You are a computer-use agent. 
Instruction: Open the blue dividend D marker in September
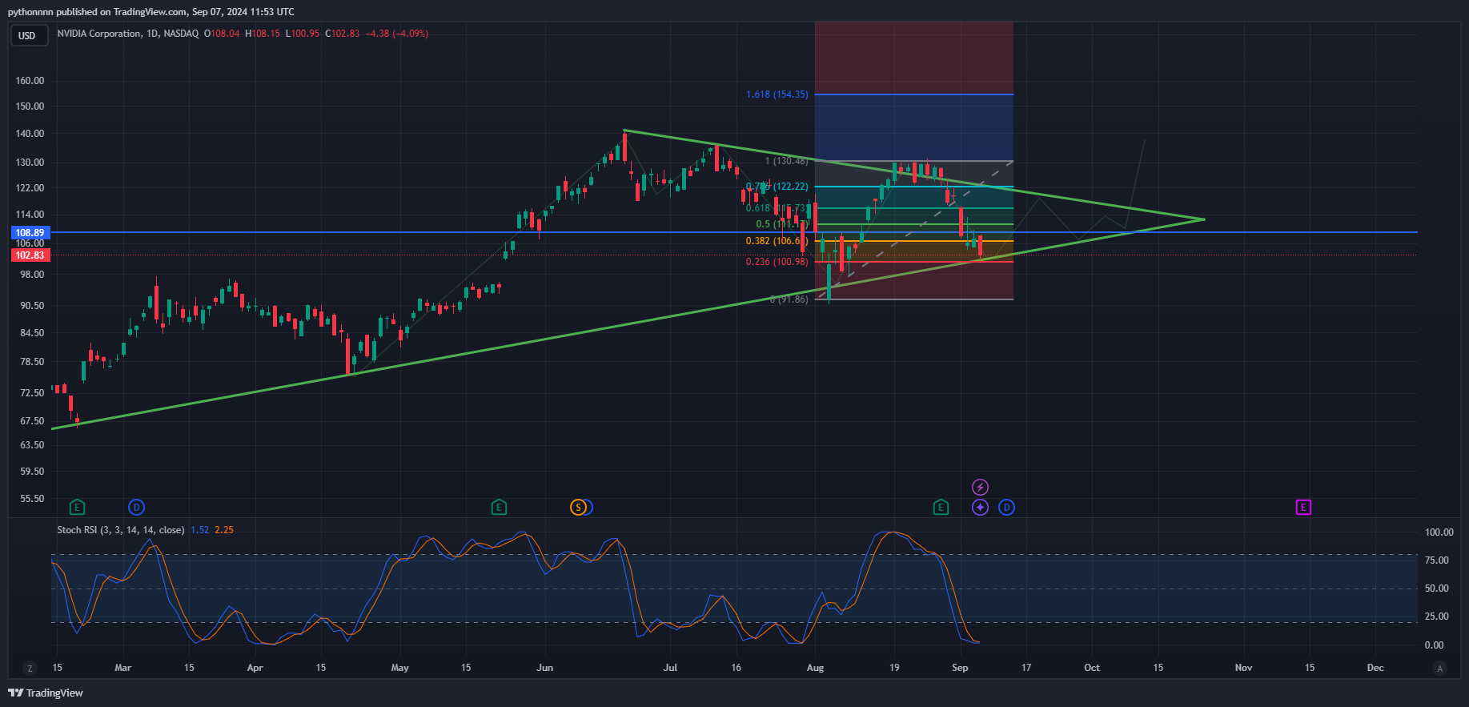coord(1006,507)
